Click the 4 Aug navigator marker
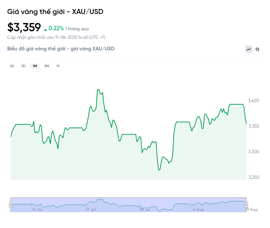Viewport: 270px width, 228px height. click(x=198, y=209)
